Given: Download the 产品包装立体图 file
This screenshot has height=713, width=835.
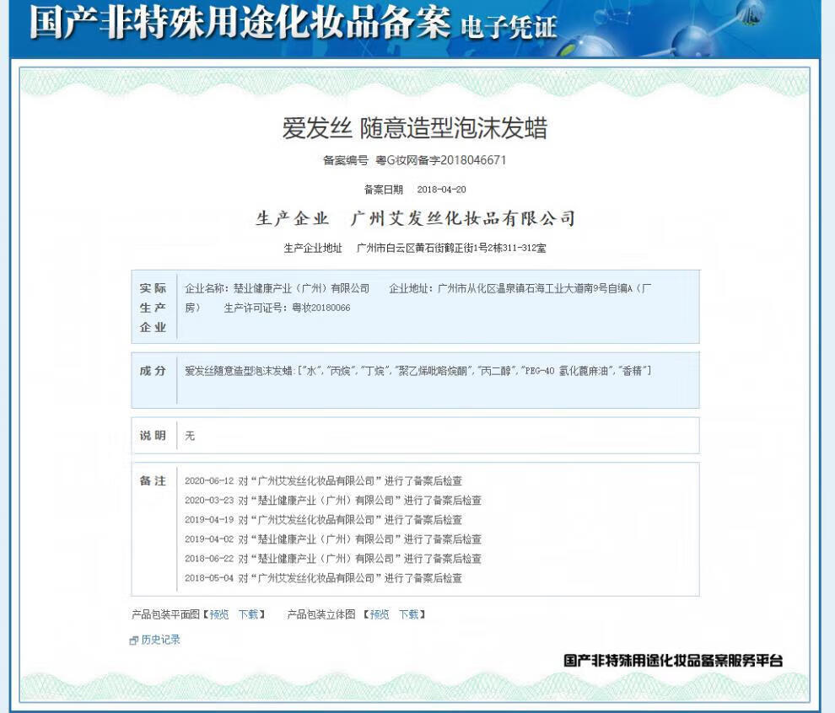Looking at the screenshot, I should (409, 614).
